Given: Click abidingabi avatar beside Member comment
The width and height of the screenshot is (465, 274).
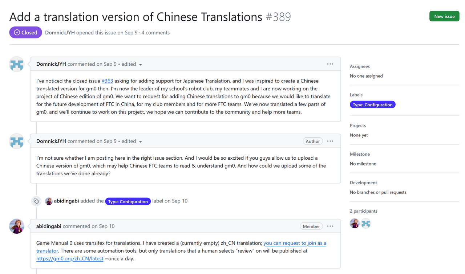Looking at the screenshot, I should pos(17,226).
